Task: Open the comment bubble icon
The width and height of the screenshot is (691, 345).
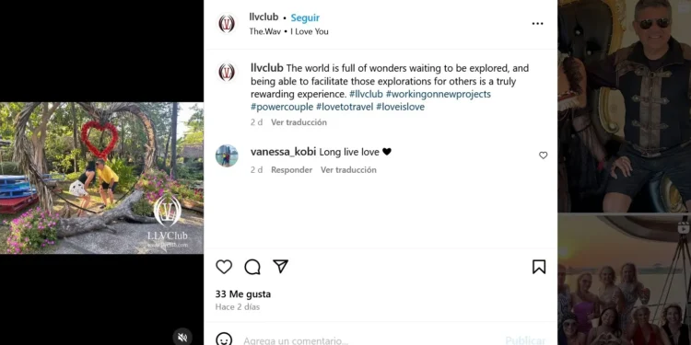Action: click(252, 267)
